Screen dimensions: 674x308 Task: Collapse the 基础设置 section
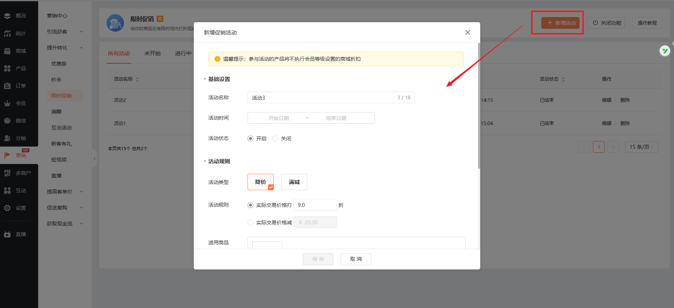click(x=205, y=79)
